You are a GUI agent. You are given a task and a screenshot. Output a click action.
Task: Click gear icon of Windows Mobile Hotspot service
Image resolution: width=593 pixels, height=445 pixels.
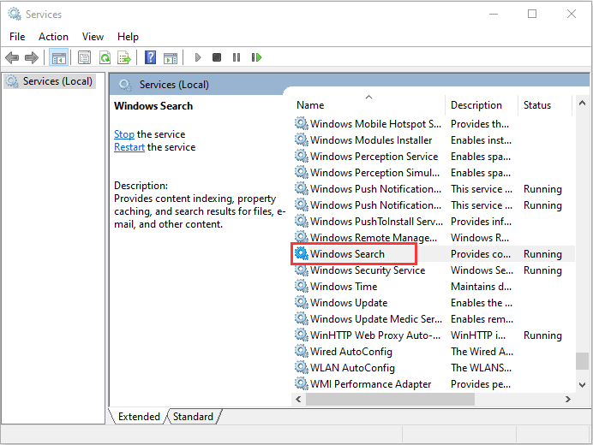click(x=302, y=123)
